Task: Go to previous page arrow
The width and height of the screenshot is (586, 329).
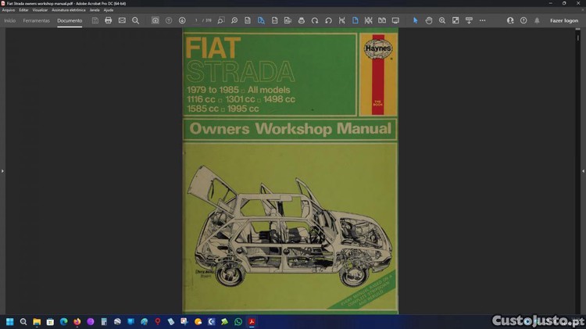Action: click(169, 20)
